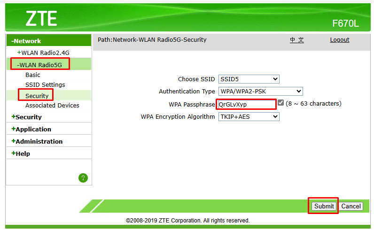The height and width of the screenshot is (230, 374).
Task: Switch language with the 中文 link
Action: point(297,40)
